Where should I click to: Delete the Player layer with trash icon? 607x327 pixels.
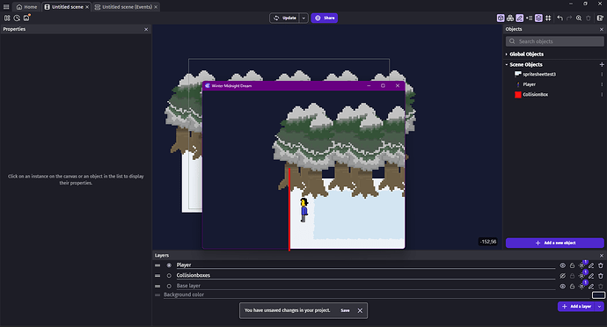[x=601, y=265]
